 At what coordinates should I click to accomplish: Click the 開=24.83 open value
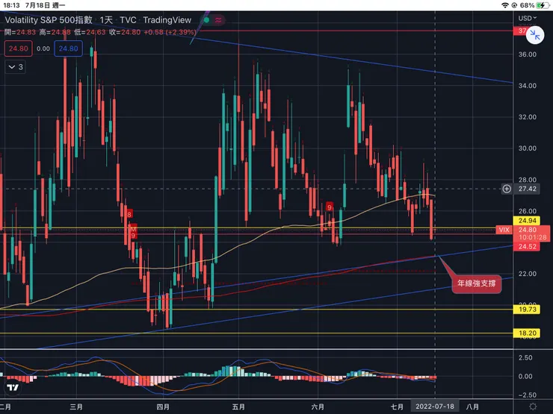pos(20,32)
